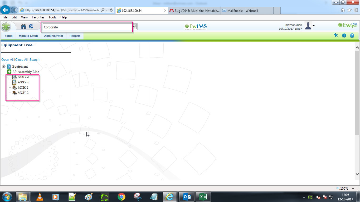Click the Open All link
Image resolution: width=360 pixels, height=202 pixels.
7,60
